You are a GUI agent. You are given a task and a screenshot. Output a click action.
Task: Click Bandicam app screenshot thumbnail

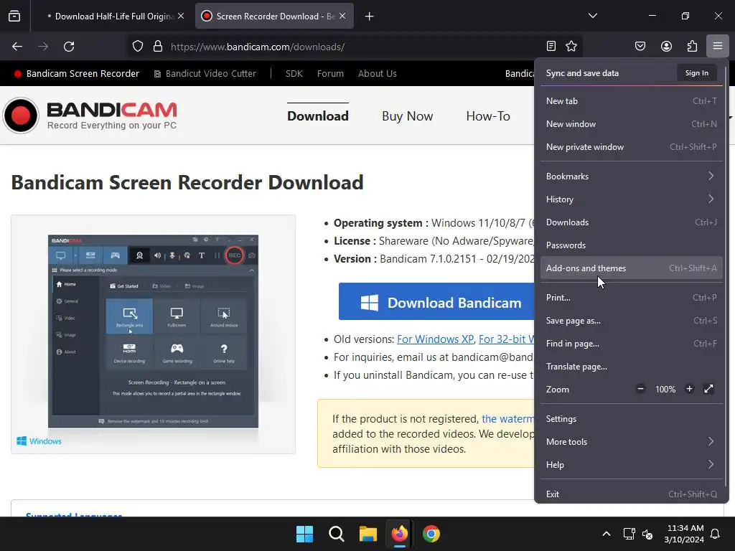154,334
